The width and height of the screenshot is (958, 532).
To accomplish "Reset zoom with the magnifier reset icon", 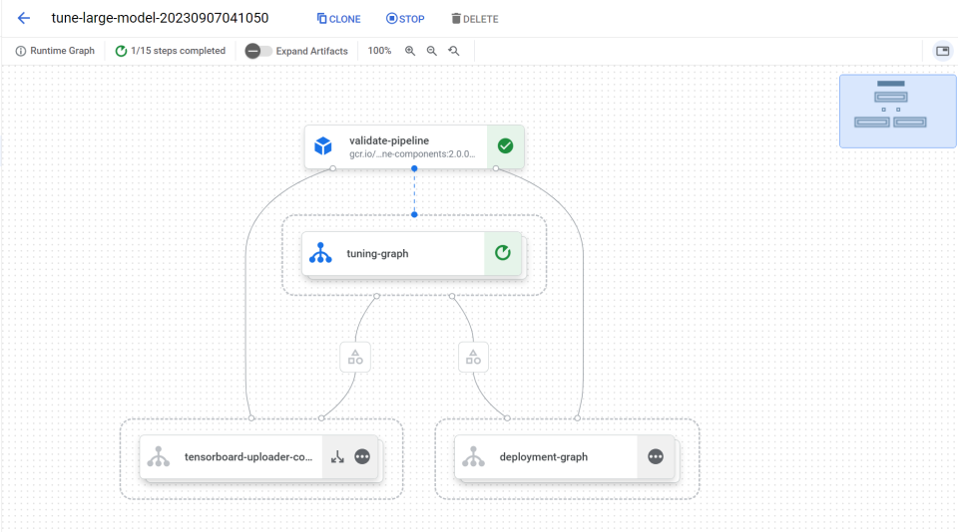I will point(454,51).
